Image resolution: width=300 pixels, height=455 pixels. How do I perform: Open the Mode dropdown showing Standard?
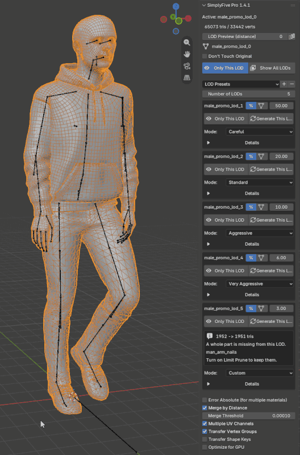point(260,183)
